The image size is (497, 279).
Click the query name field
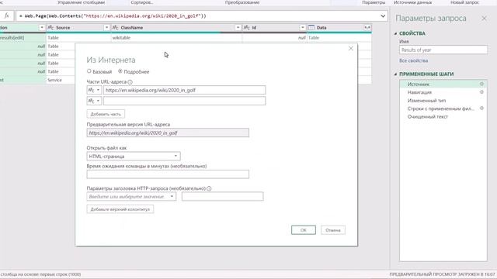(443, 50)
